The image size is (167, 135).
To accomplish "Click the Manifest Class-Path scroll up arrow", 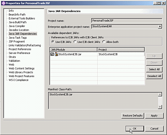I will click(x=160, y=94).
